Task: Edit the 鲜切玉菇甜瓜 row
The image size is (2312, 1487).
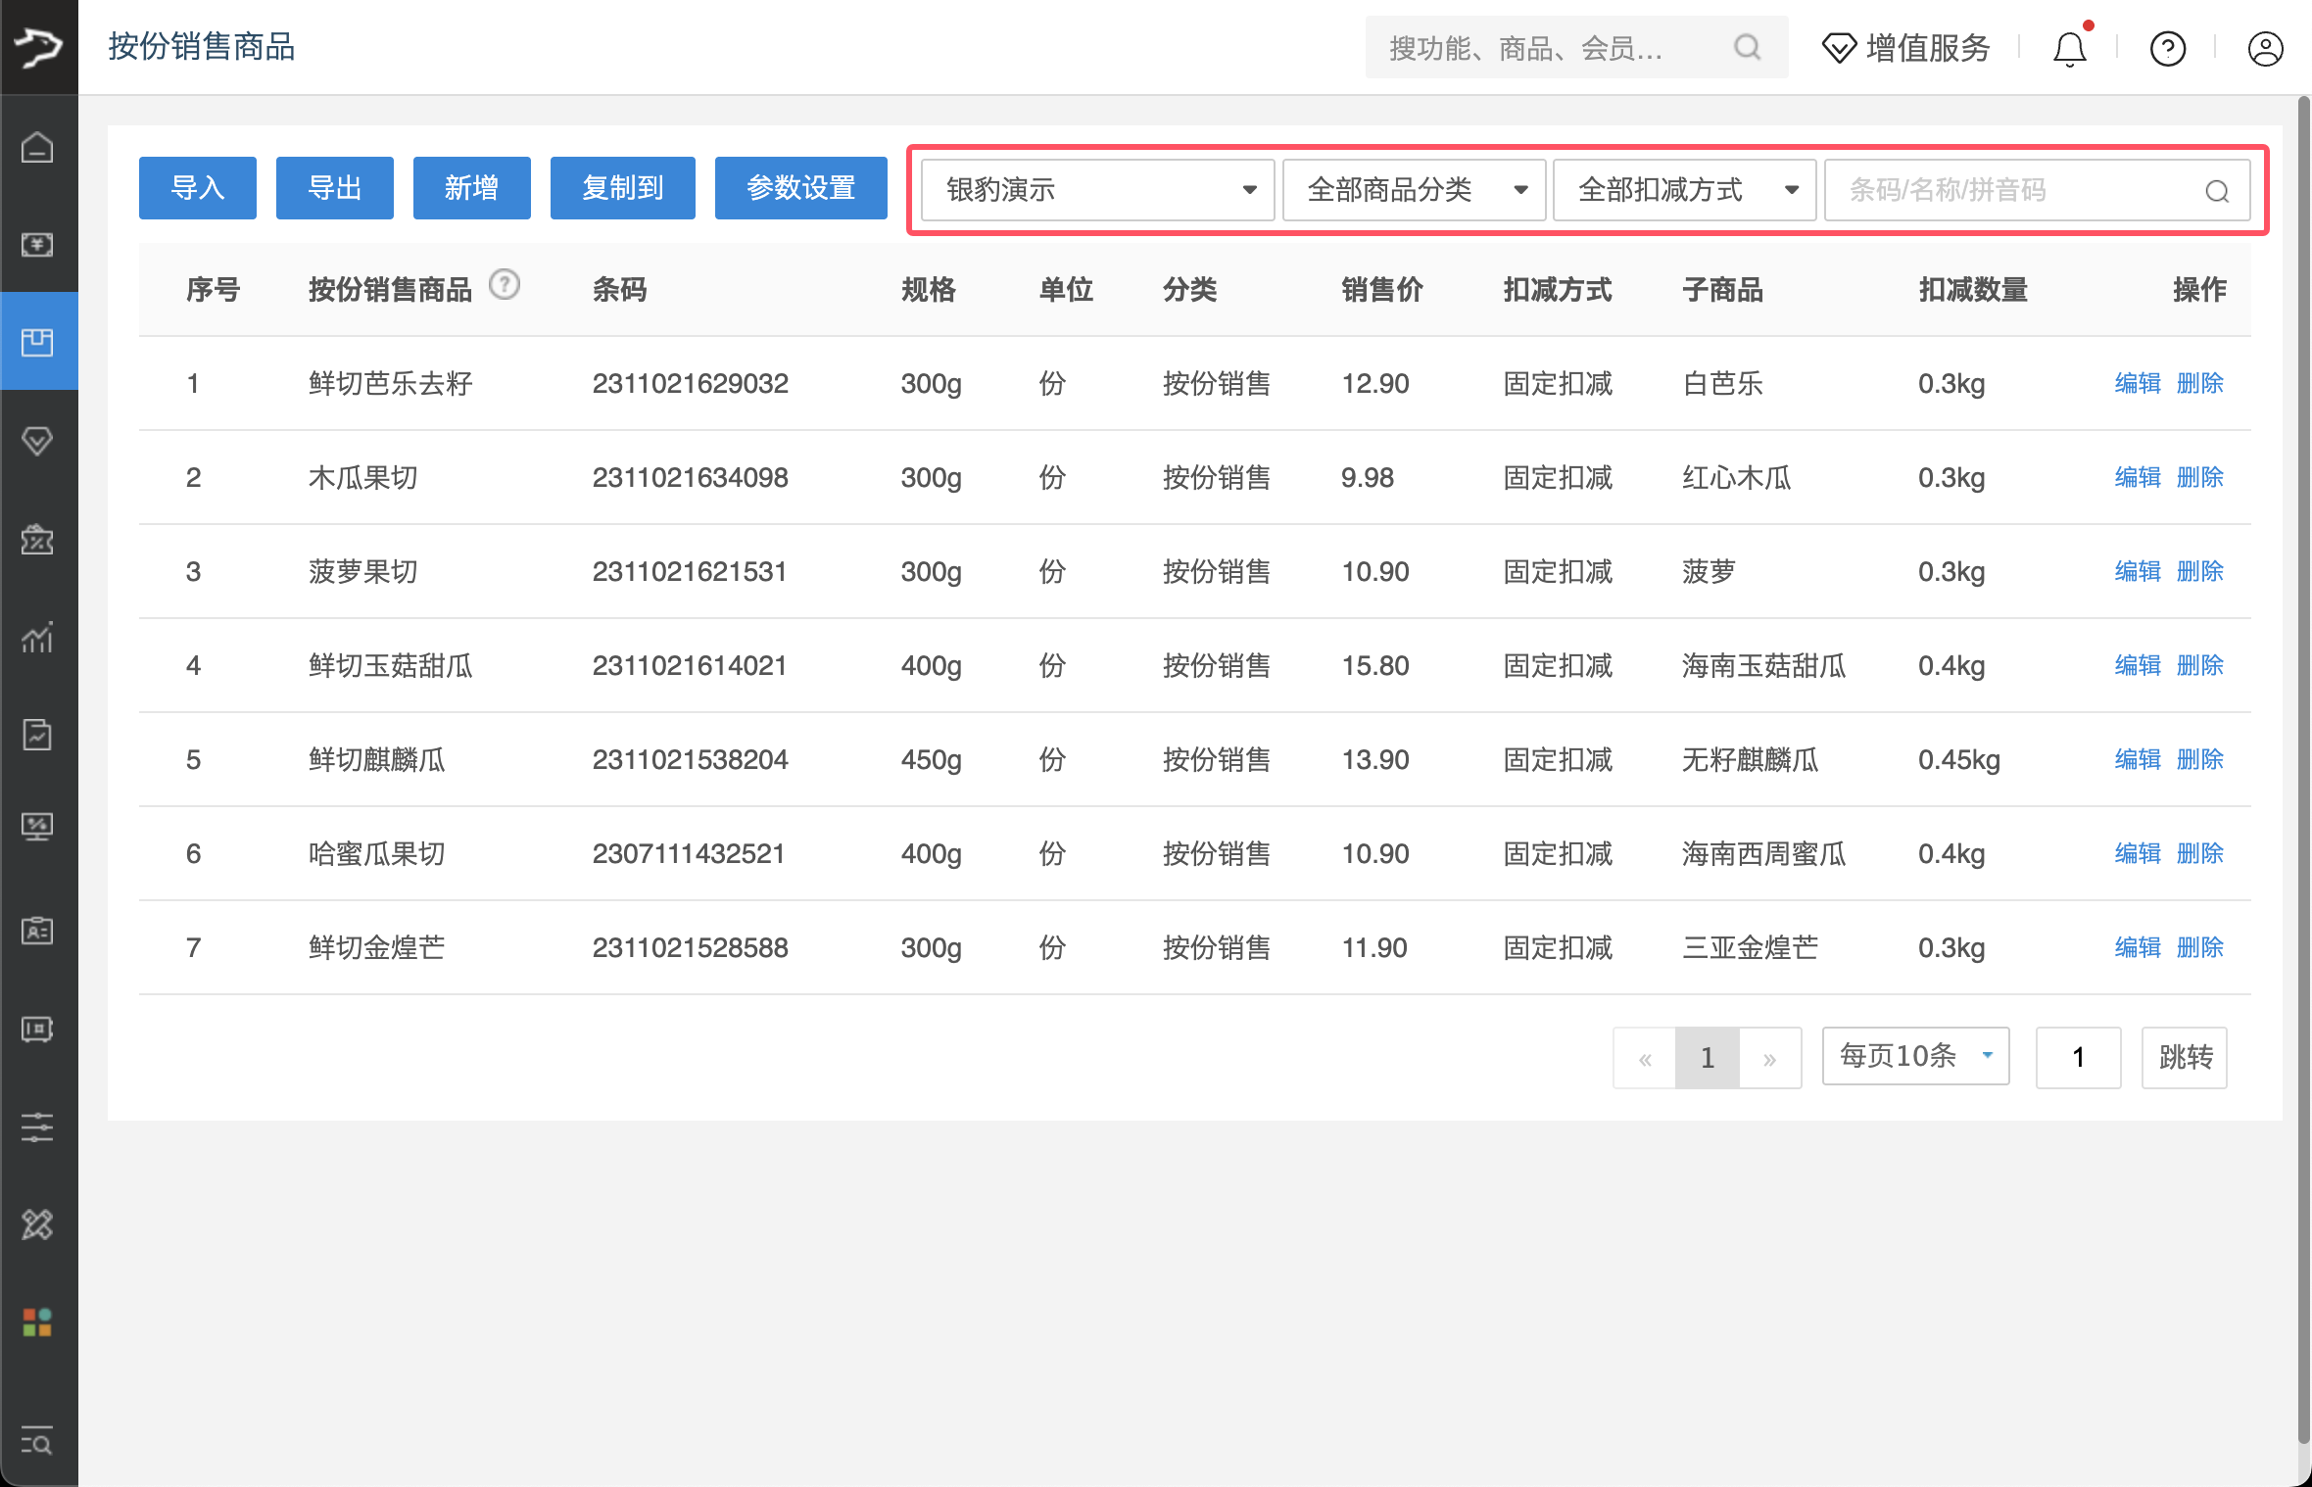Action: [x=2138, y=665]
